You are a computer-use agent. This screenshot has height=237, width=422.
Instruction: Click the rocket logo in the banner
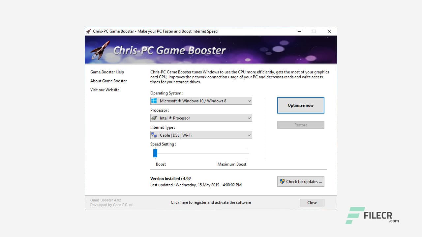point(100,50)
